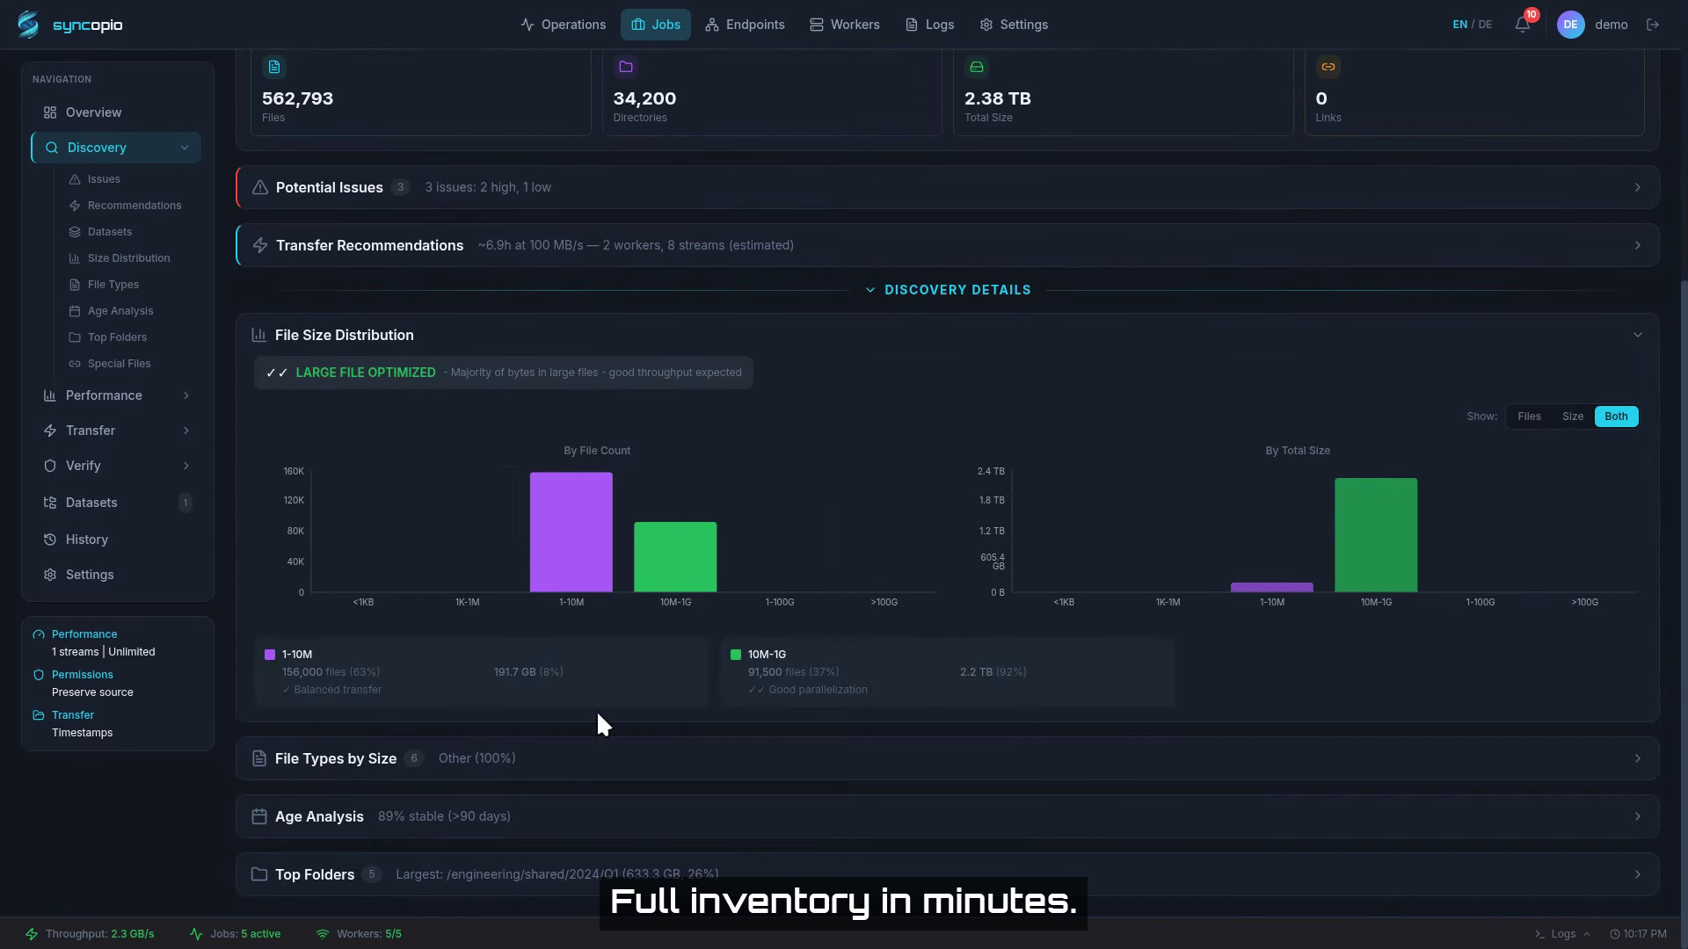Click the Workers wifi icon in status bar

coord(323,934)
